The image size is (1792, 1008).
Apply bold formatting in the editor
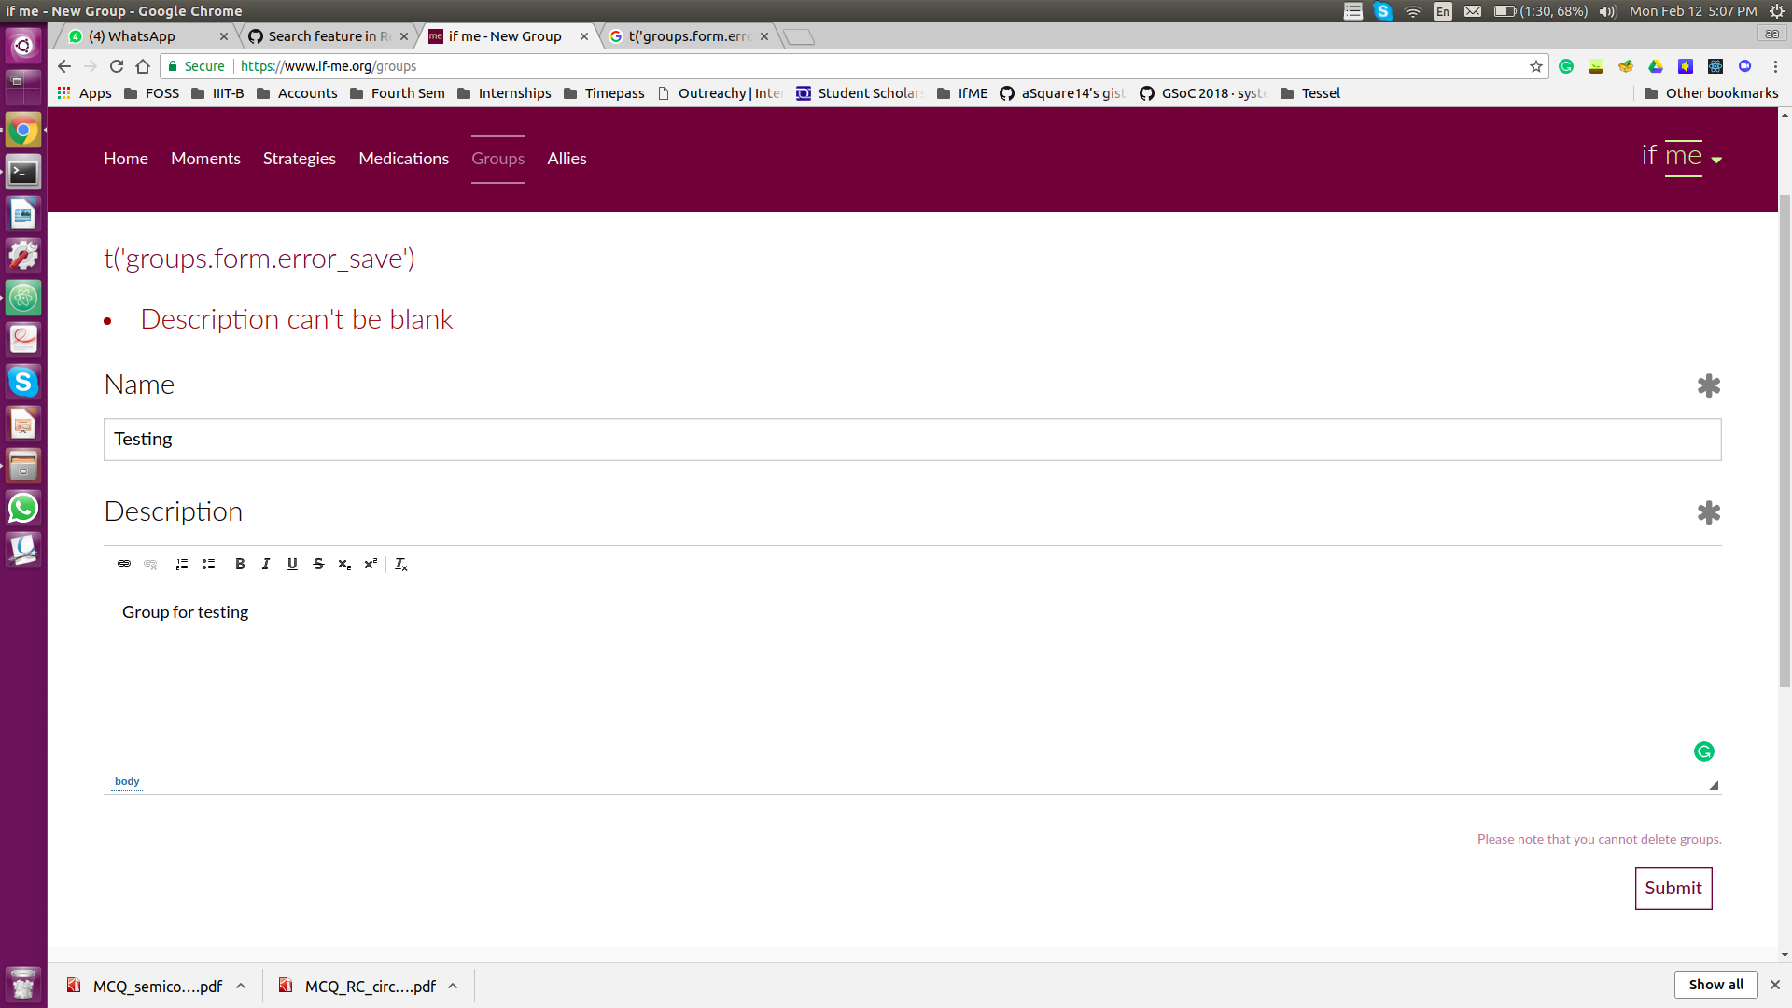tap(239, 564)
